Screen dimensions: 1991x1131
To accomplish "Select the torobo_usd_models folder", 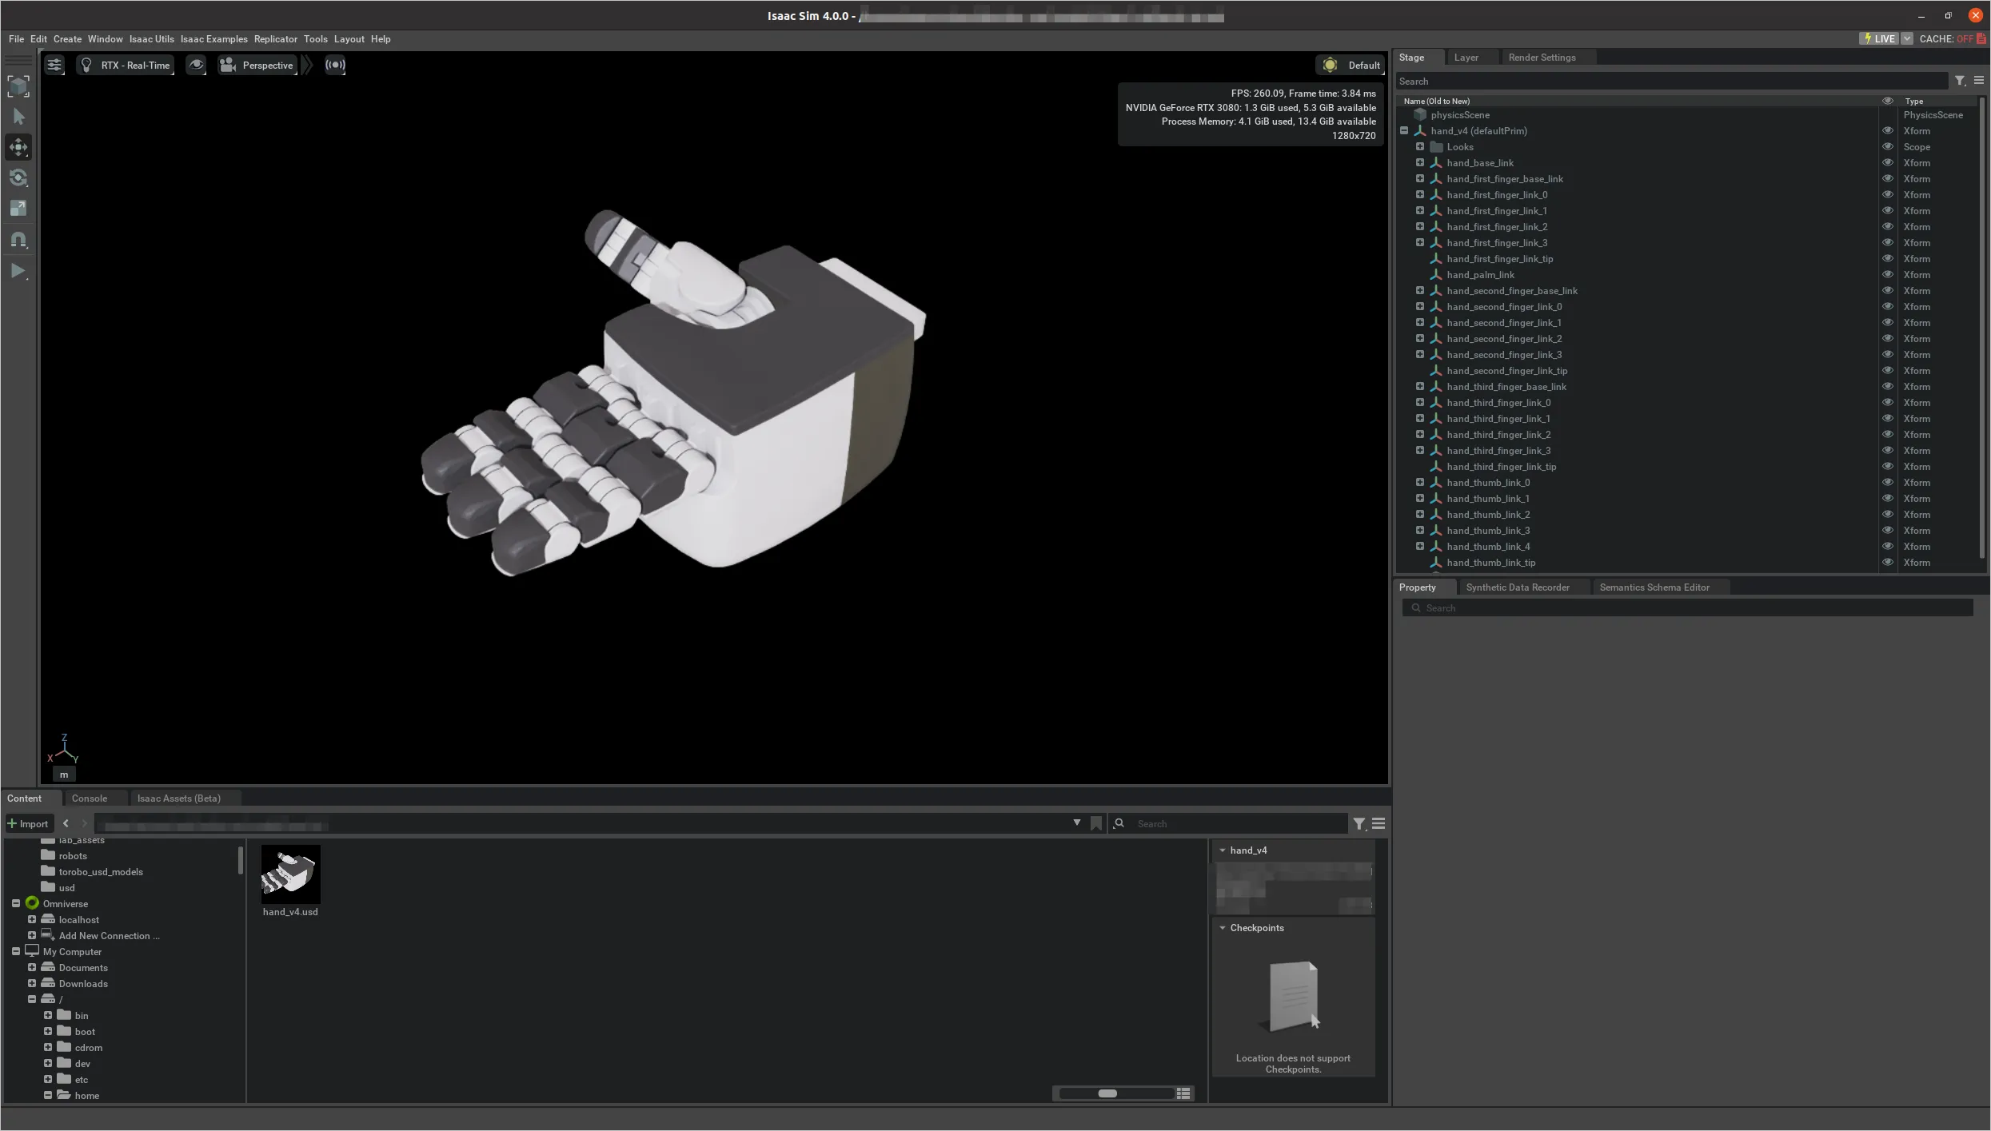I will click(x=101, y=872).
